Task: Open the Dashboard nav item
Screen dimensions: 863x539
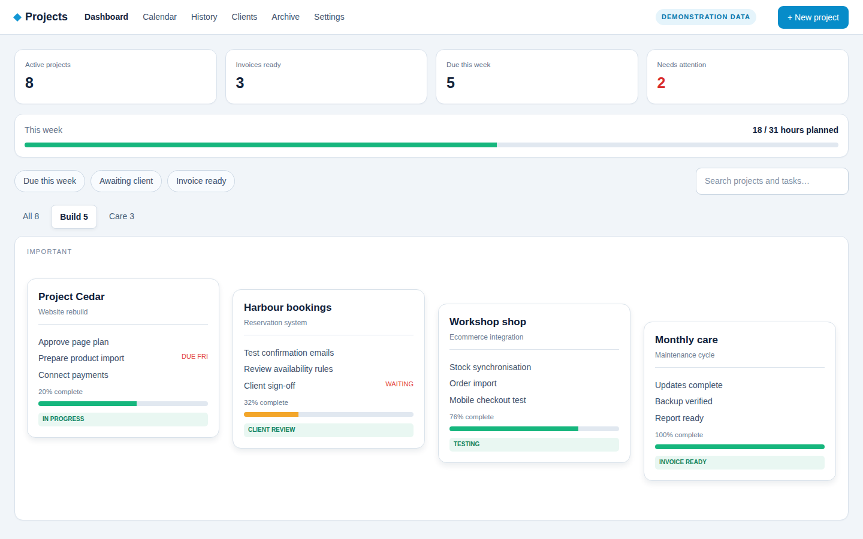Action: click(106, 17)
